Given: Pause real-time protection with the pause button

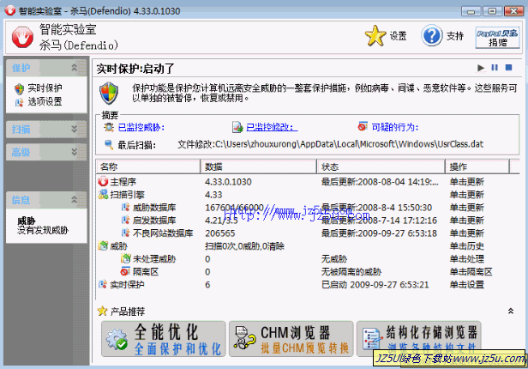Looking at the screenshot, I should pyautogui.click(x=495, y=68).
